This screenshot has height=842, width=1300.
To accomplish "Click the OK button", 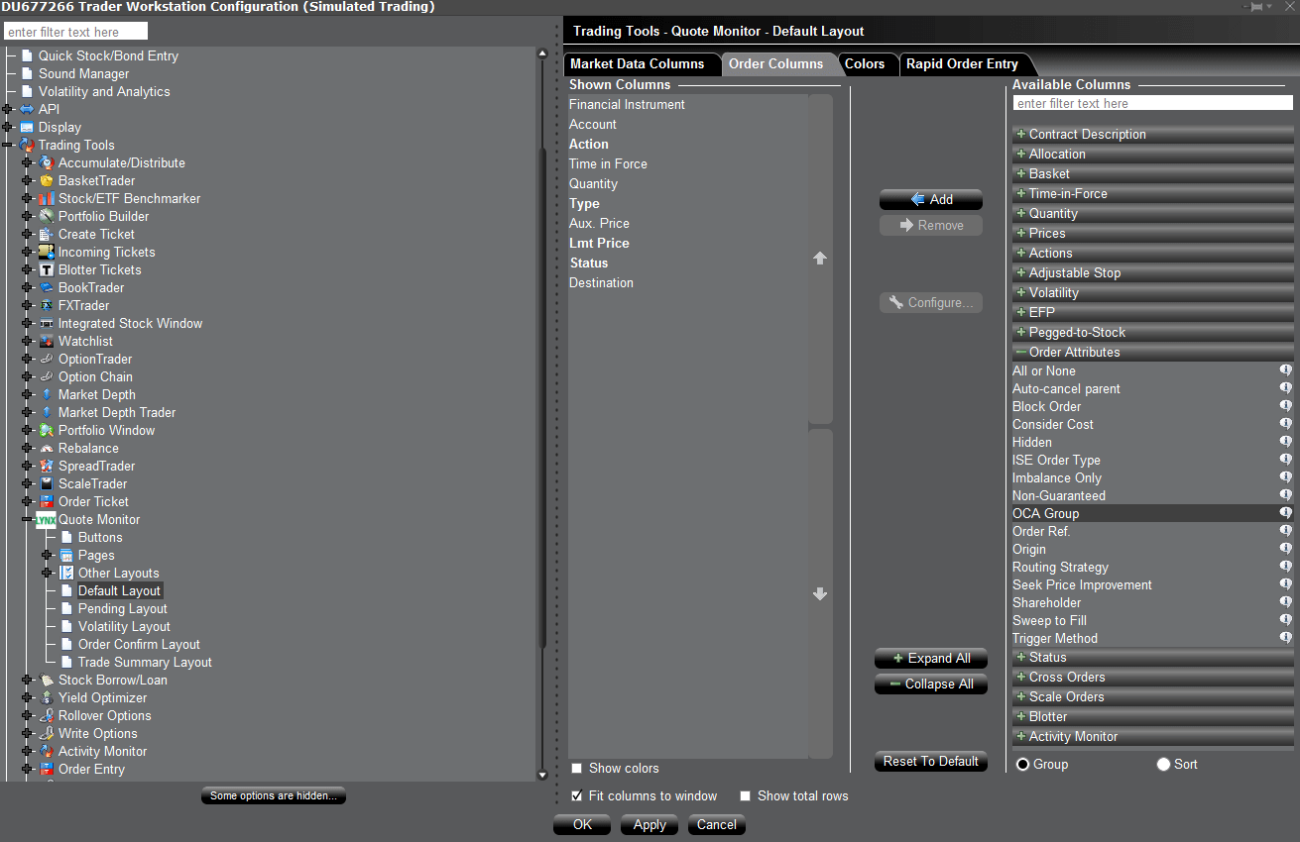I will 582,825.
